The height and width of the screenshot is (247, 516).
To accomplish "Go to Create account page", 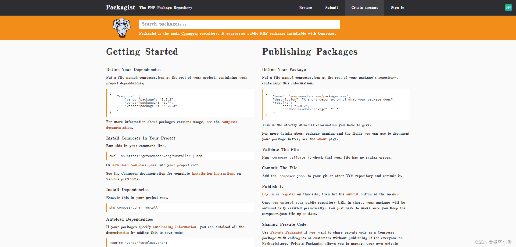I will [364, 8].
